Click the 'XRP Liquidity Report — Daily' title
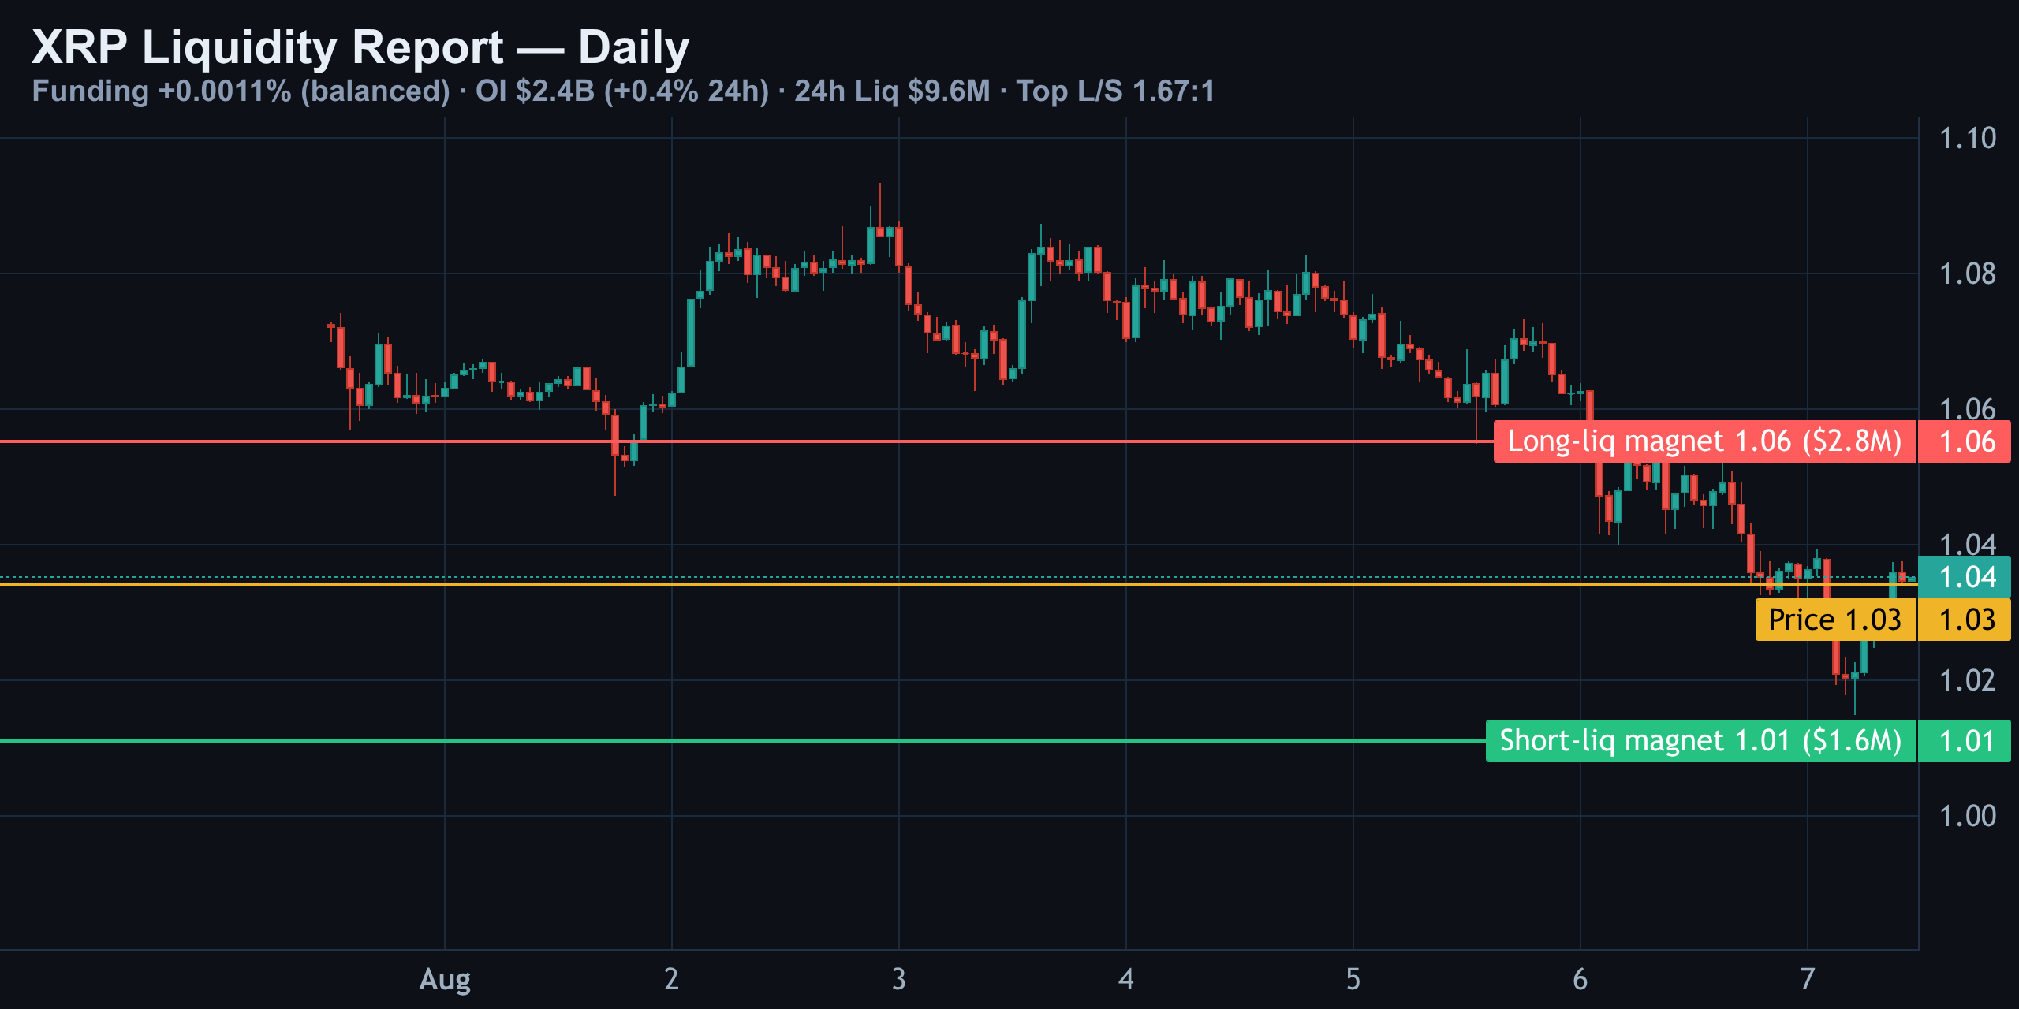 [x=360, y=47]
